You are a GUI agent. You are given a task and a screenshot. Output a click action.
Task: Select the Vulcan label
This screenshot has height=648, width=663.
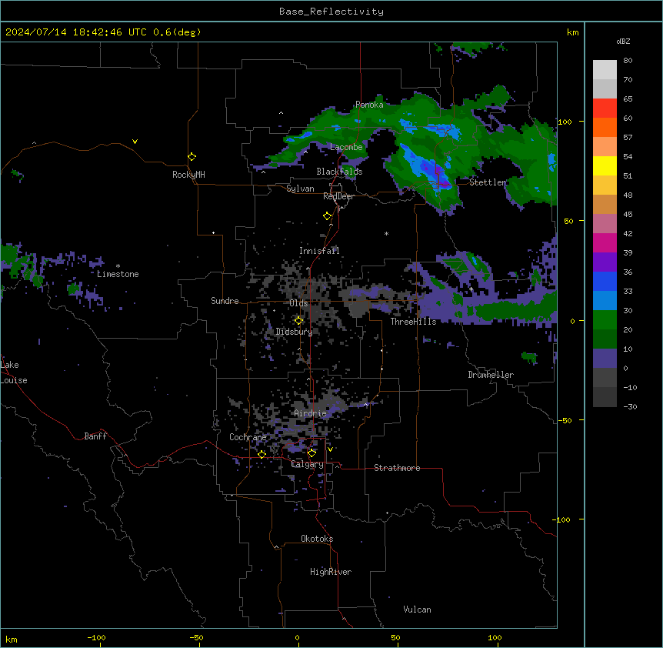pos(418,610)
